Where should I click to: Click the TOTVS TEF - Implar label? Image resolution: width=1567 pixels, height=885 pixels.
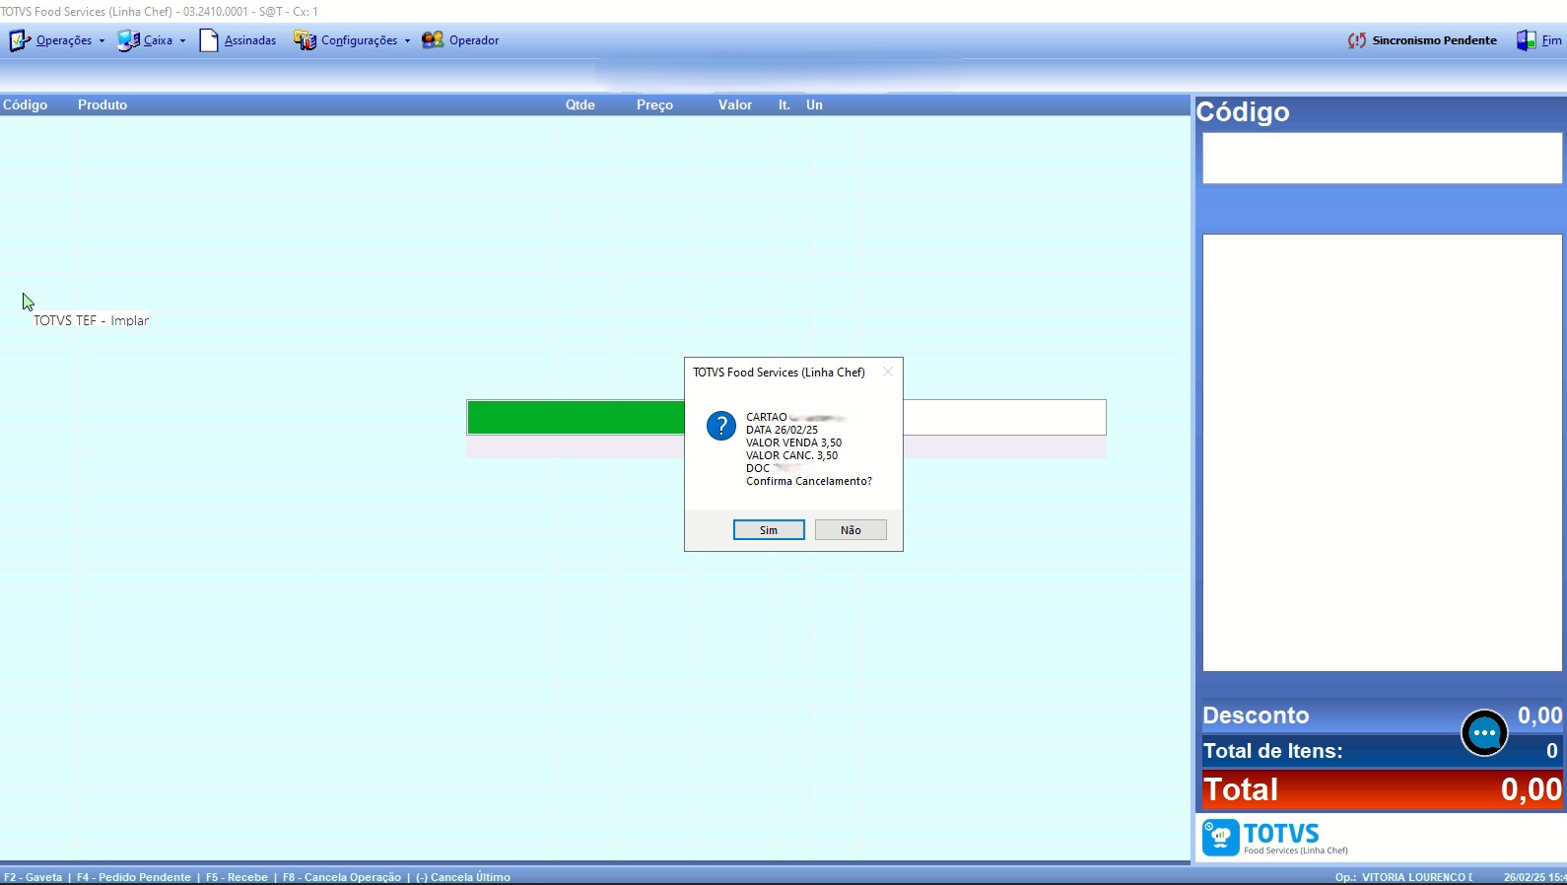91,320
